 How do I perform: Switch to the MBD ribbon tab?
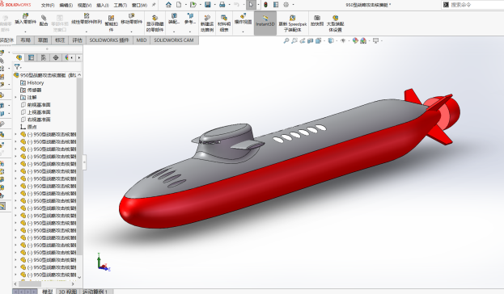(x=142, y=40)
